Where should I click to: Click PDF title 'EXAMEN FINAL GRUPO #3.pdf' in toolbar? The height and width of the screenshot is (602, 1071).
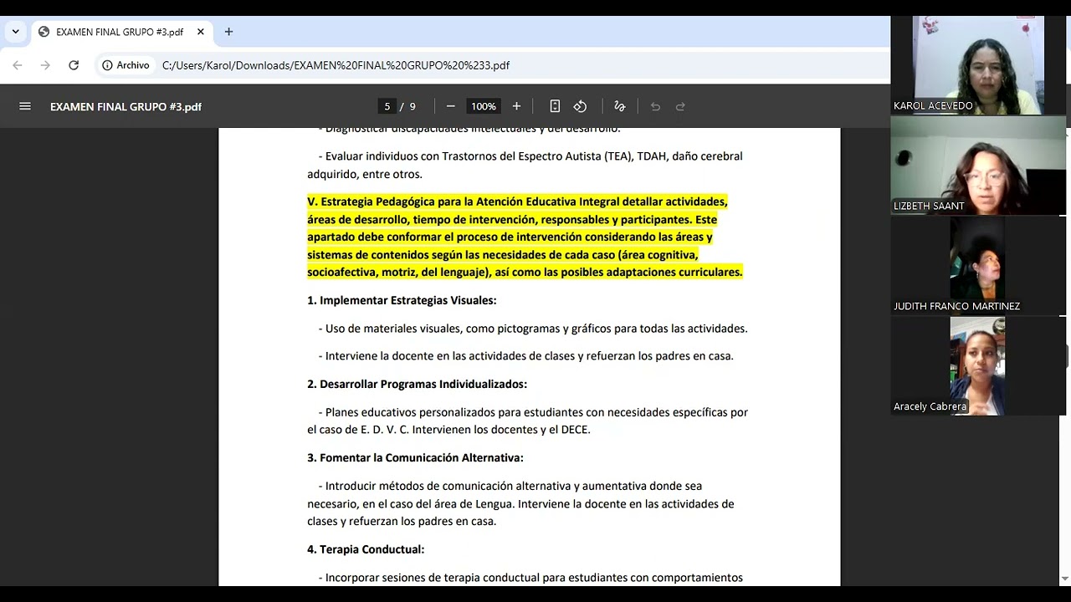click(x=126, y=106)
